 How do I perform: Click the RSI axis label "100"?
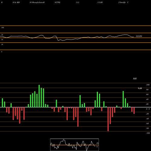3,27
